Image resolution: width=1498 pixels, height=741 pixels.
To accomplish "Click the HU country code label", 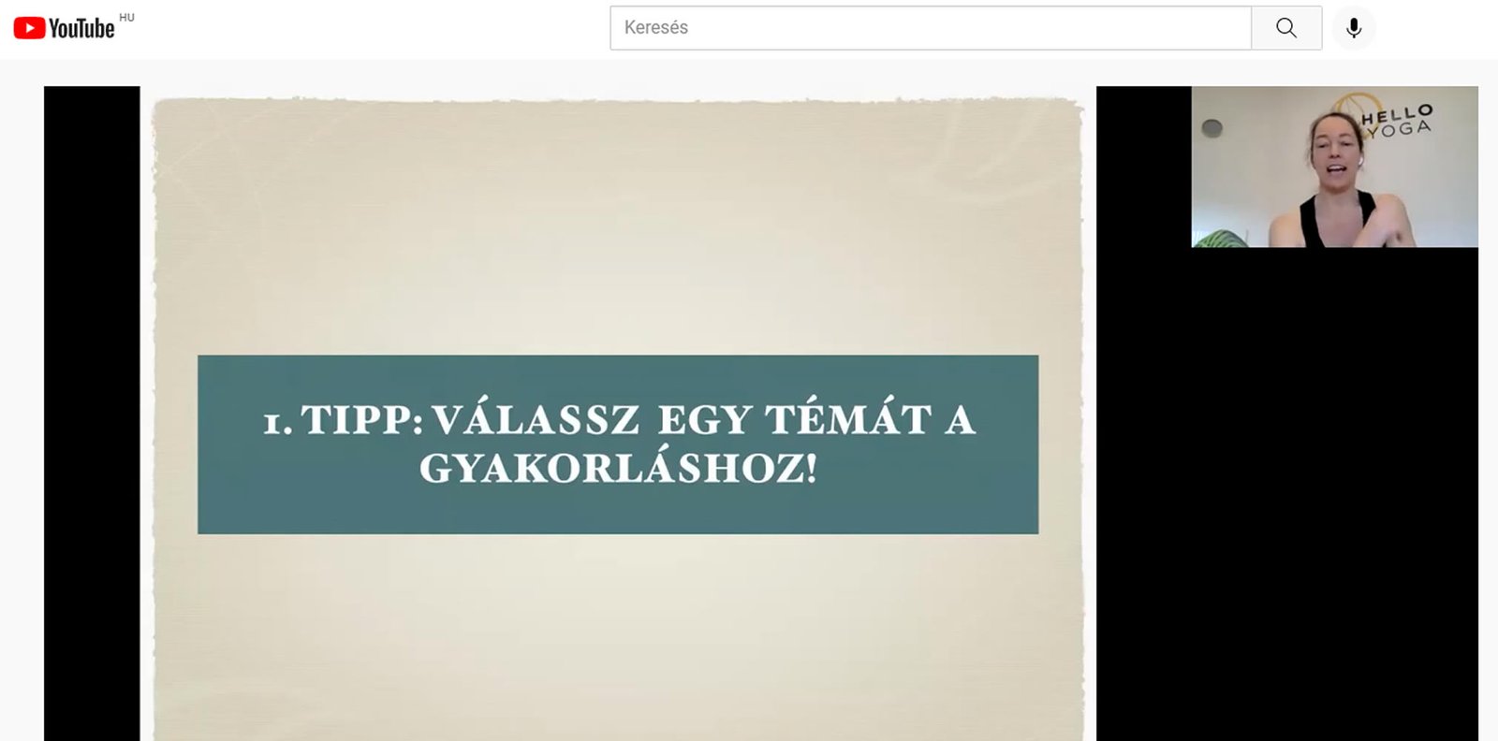I will pyautogui.click(x=126, y=18).
